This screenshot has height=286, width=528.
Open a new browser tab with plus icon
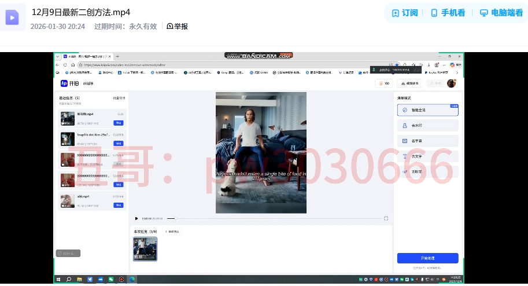tap(117, 56)
